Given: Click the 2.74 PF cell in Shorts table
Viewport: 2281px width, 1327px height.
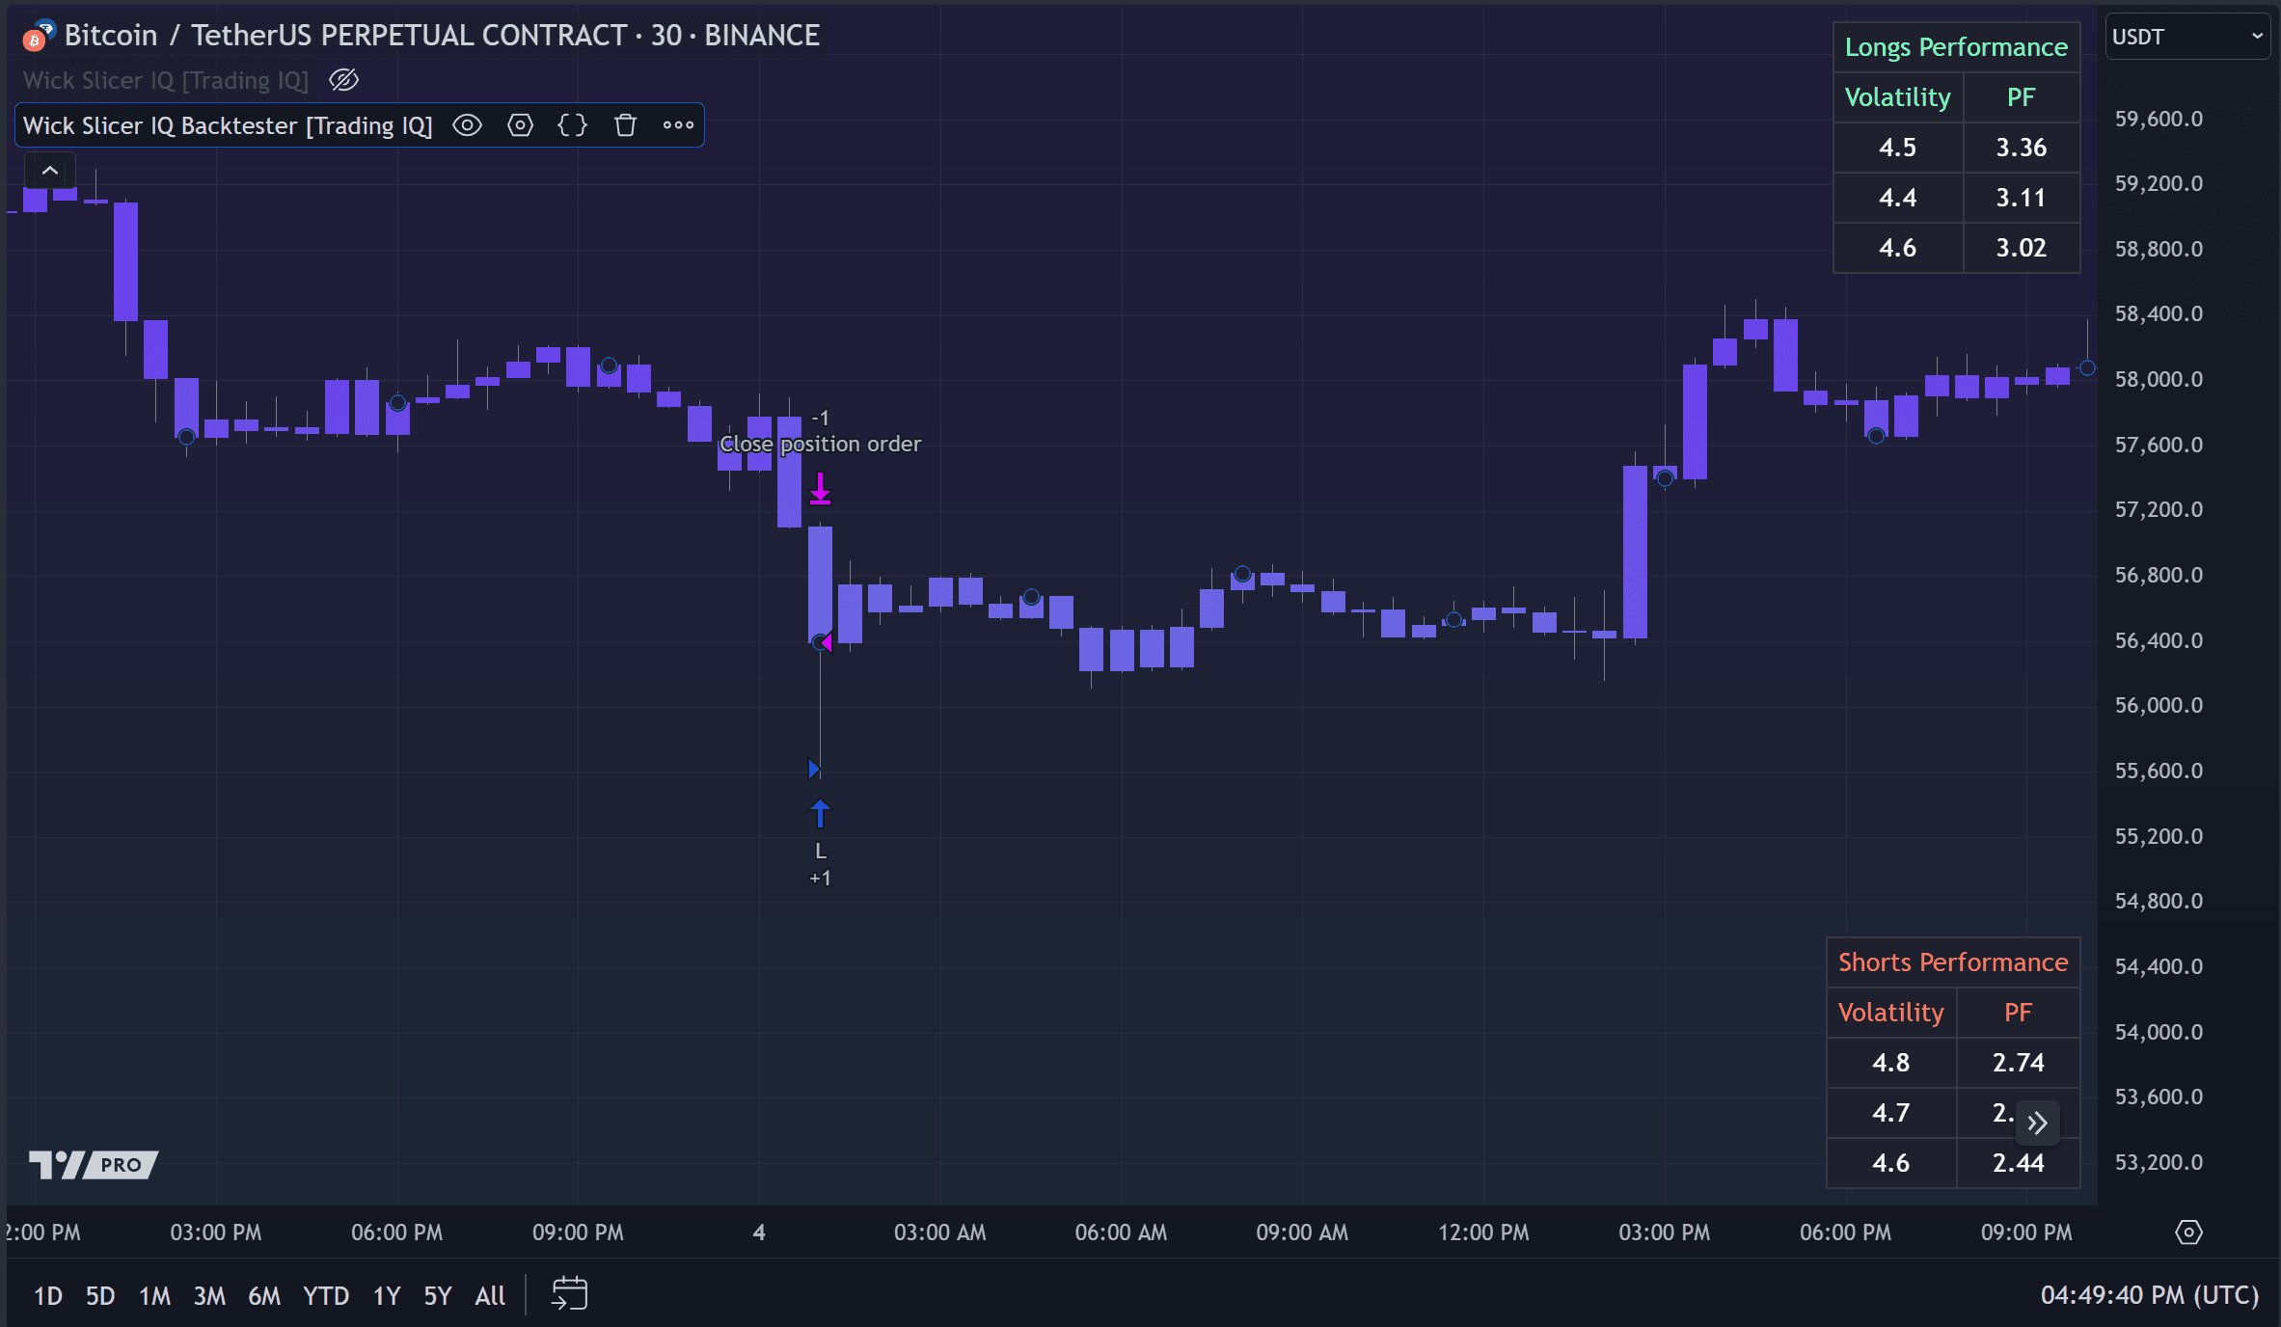Looking at the screenshot, I should (2018, 1063).
